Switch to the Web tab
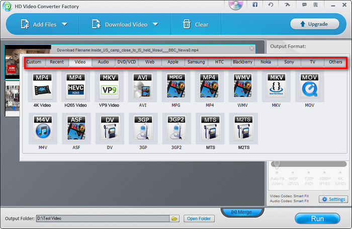 (x=150, y=62)
